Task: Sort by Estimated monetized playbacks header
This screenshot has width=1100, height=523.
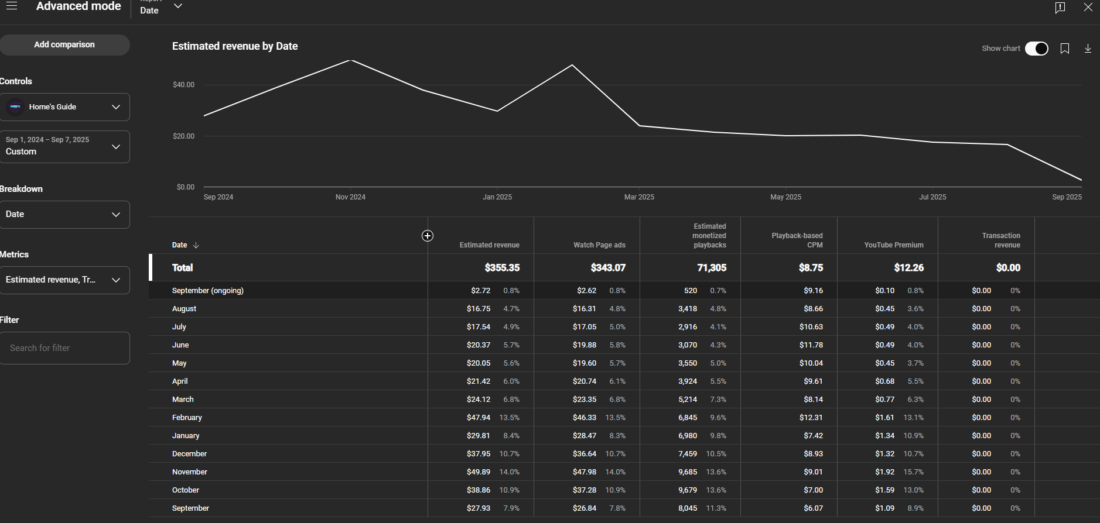Action: 709,236
